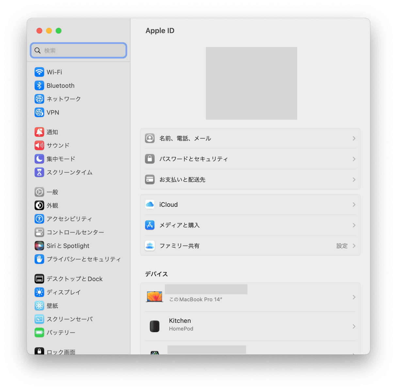
Task: Click the メディアと購入 label text
Action: coord(179,225)
